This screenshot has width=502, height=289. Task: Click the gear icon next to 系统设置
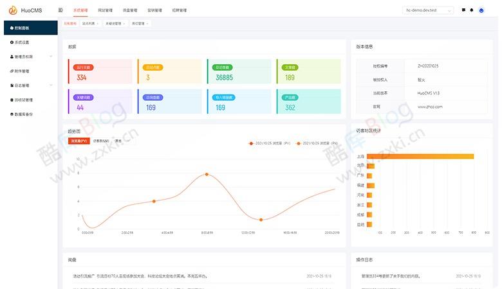point(12,42)
